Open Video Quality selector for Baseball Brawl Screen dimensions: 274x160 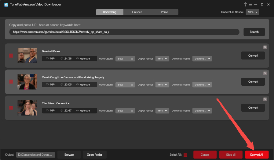125,59
